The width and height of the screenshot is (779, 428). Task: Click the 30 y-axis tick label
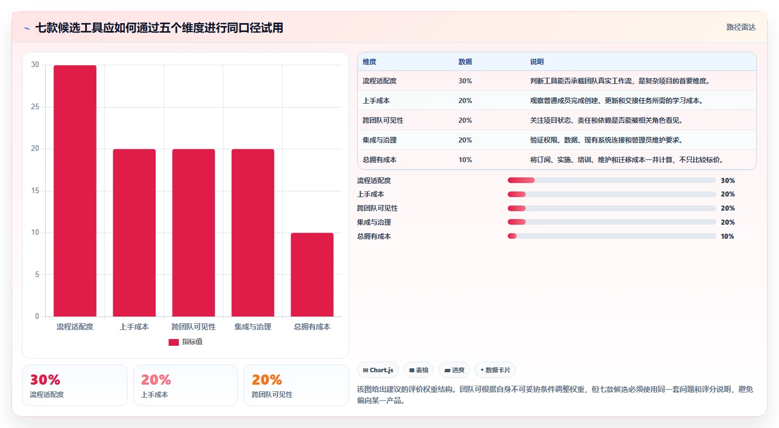click(x=35, y=65)
